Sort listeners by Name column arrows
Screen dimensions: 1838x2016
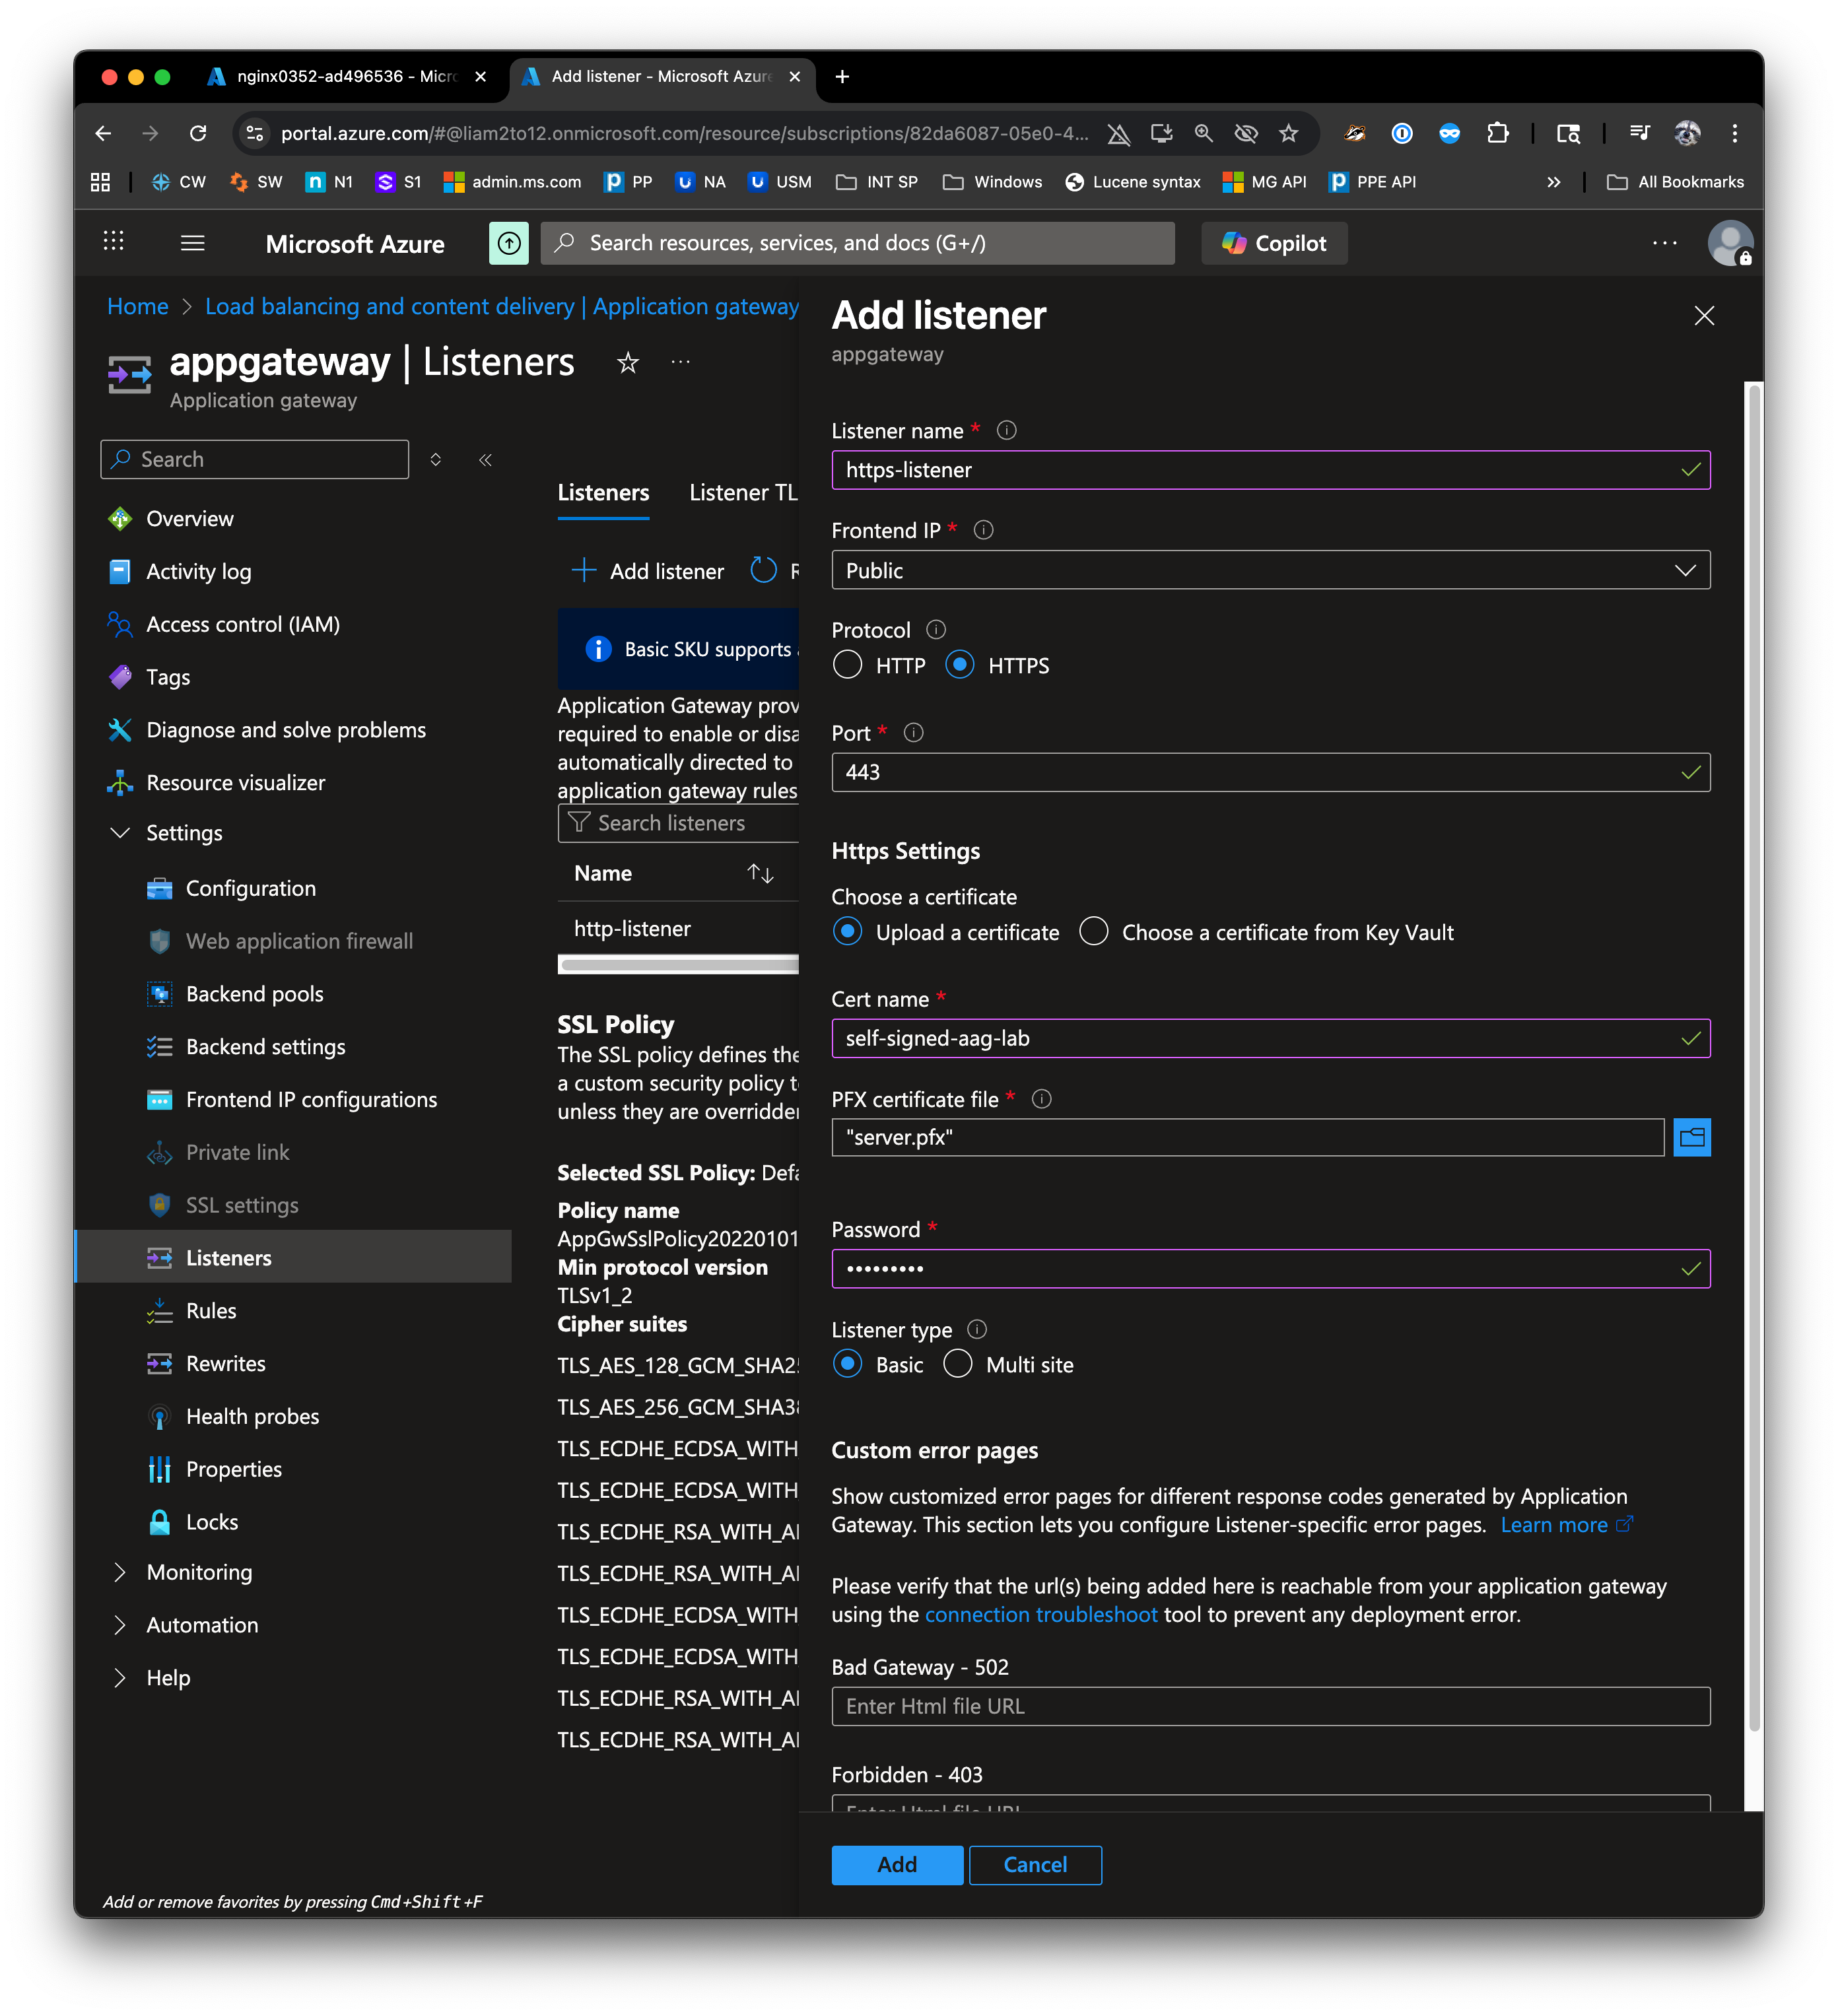(760, 873)
